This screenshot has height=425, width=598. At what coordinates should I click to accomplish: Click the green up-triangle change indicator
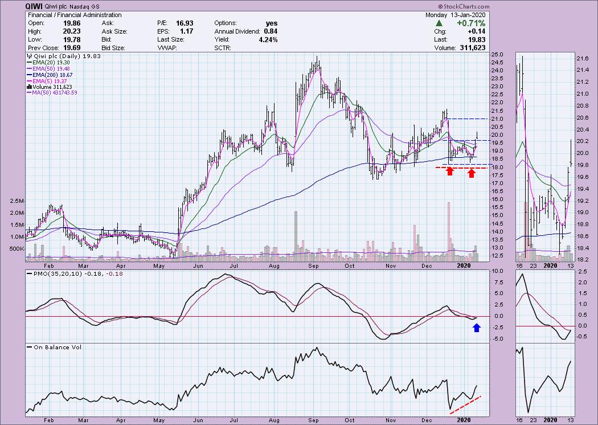[x=439, y=23]
